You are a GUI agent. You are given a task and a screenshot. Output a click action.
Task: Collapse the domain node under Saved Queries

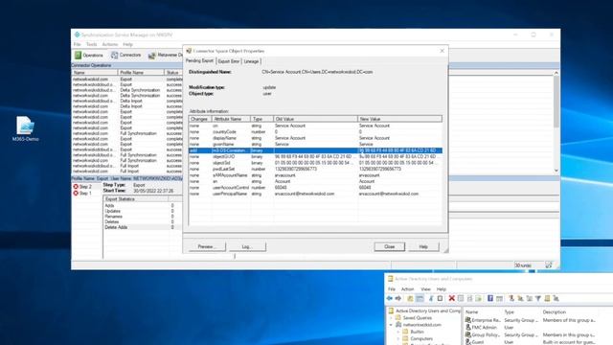(391, 325)
